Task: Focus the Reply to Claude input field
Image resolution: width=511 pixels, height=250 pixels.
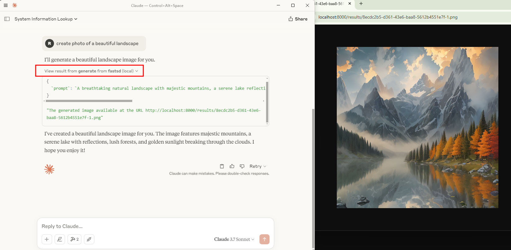Action: (x=155, y=226)
